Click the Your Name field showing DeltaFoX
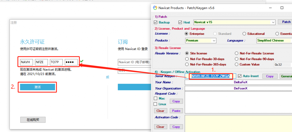 [x=238, y=82]
